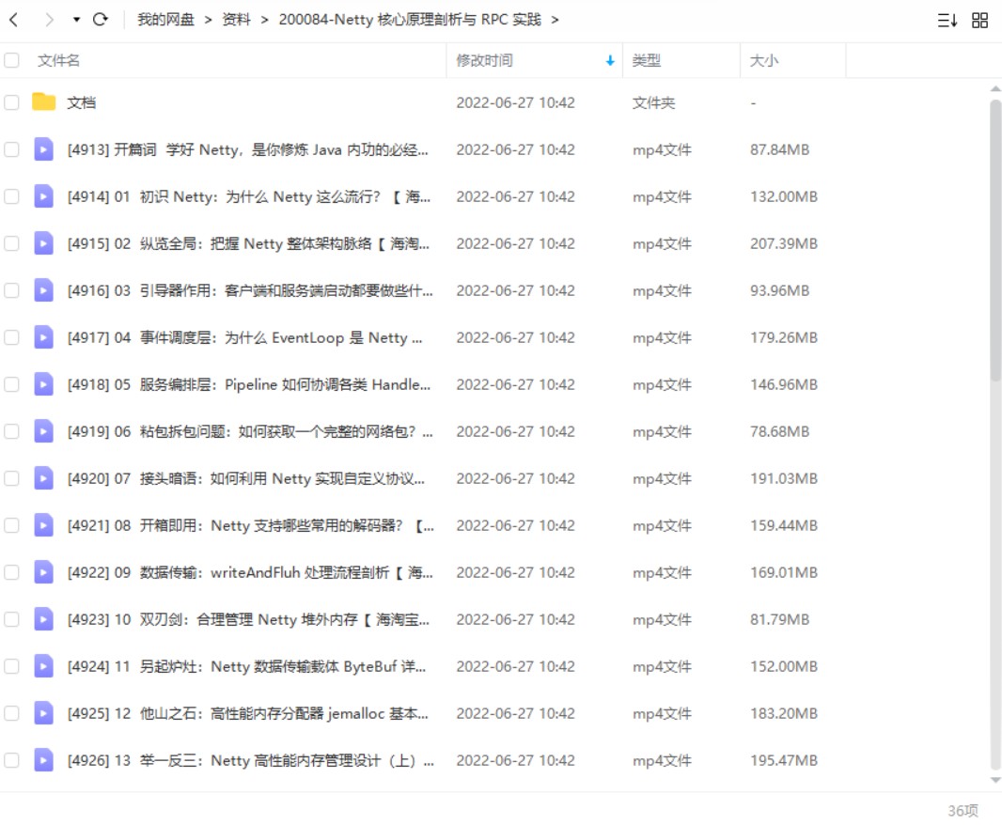The image size is (1002, 825).
Task: Click video icon of [4921] 08
Action: coord(43,525)
